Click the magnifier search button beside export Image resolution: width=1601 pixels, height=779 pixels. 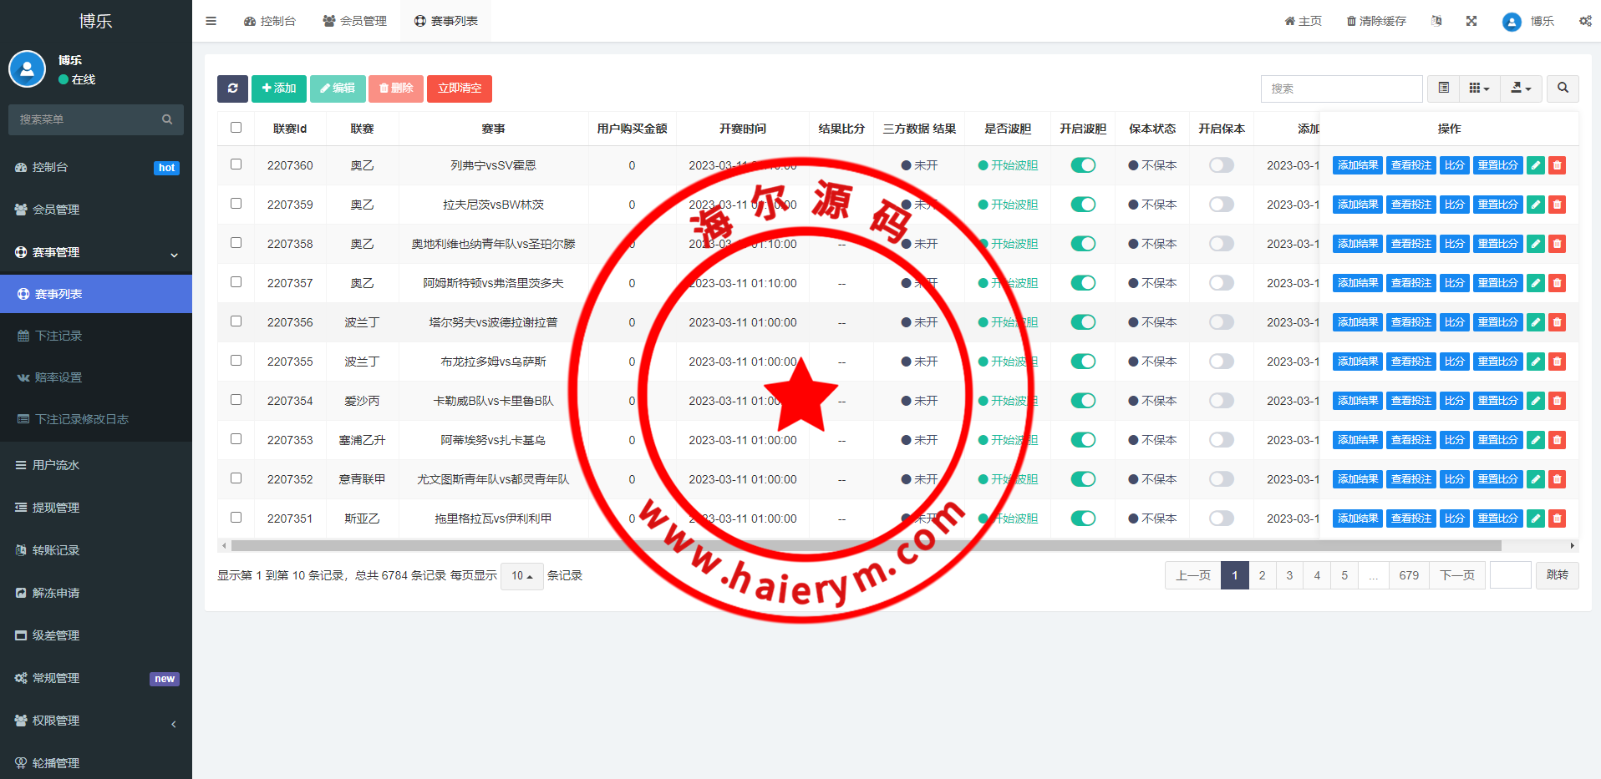coord(1563,89)
